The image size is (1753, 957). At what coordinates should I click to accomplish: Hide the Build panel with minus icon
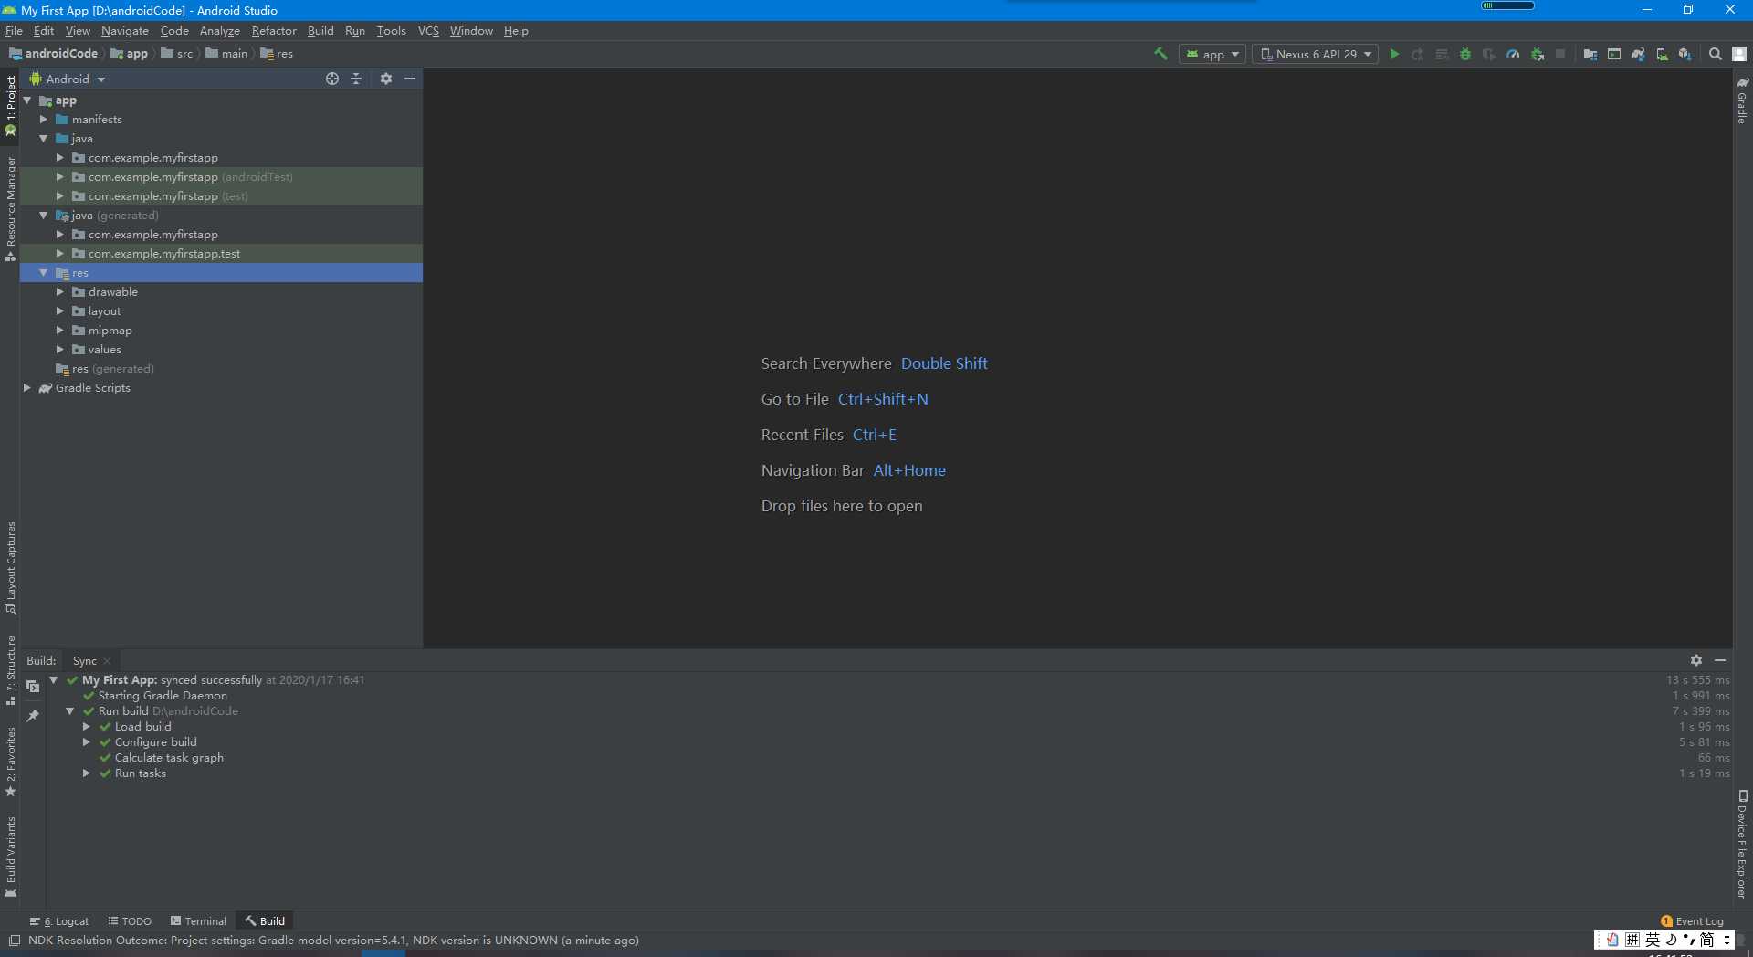[1720, 660]
